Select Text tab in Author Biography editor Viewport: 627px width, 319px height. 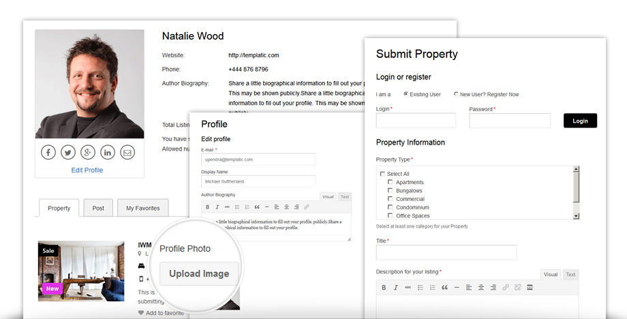point(345,197)
